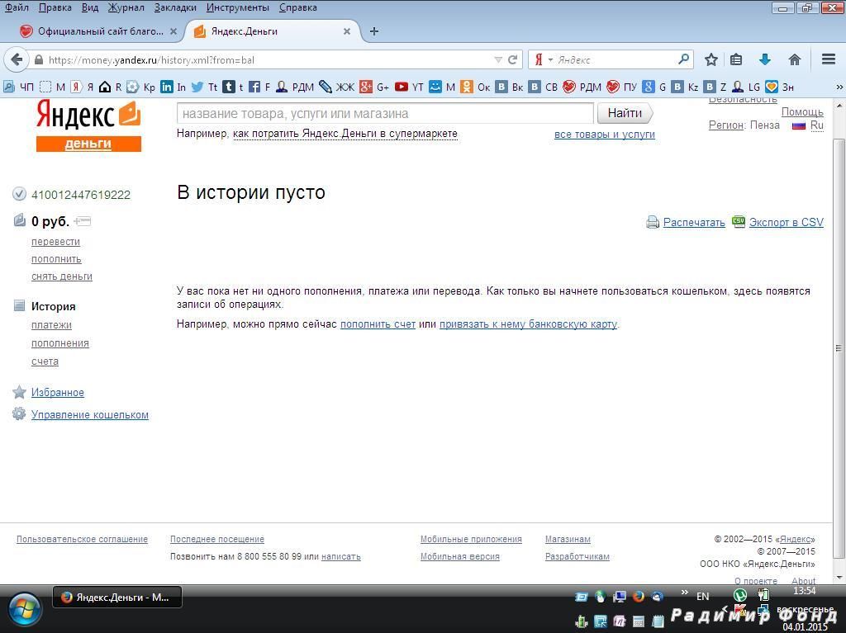The width and height of the screenshot is (846, 633).
Task: Click the Яндекс Деньги logo
Action: pos(88,125)
